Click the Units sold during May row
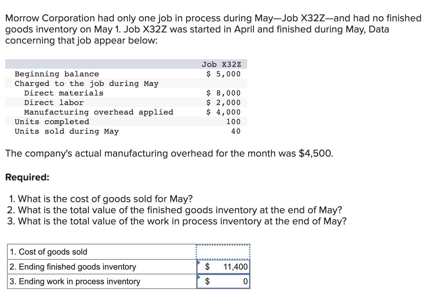This screenshot has width=432, height=296. tap(67, 131)
